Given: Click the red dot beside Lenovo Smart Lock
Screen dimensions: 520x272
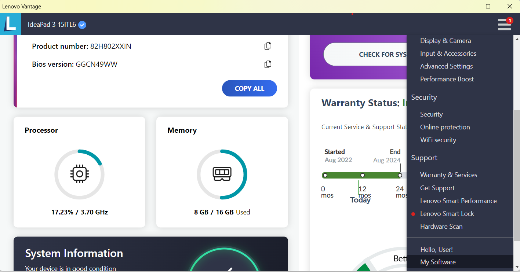Looking at the screenshot, I should [x=413, y=214].
